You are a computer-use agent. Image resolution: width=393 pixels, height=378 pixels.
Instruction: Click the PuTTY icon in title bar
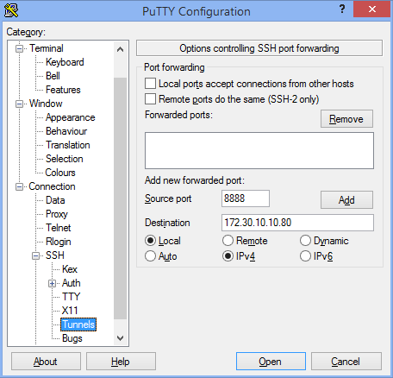[11, 10]
